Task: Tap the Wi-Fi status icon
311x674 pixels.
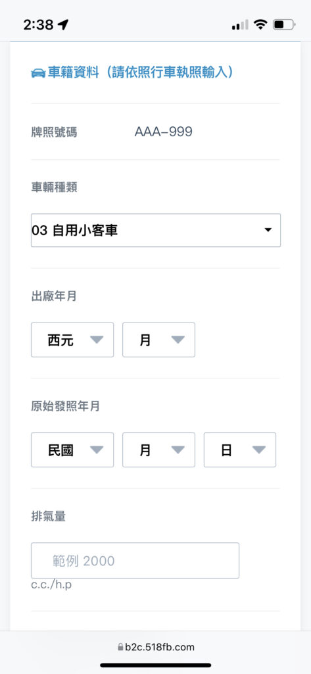Action: pyautogui.click(x=260, y=24)
